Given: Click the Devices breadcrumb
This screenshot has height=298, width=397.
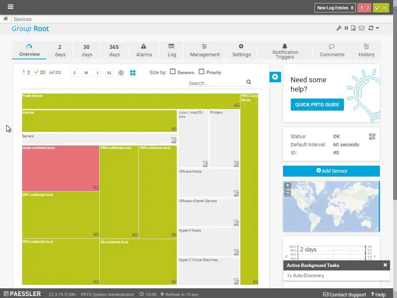Looking at the screenshot, I should [23, 19].
